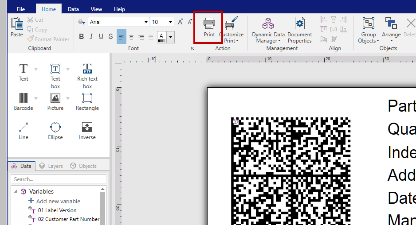Open the font color picker
The width and height of the screenshot is (416, 225).
170,37
